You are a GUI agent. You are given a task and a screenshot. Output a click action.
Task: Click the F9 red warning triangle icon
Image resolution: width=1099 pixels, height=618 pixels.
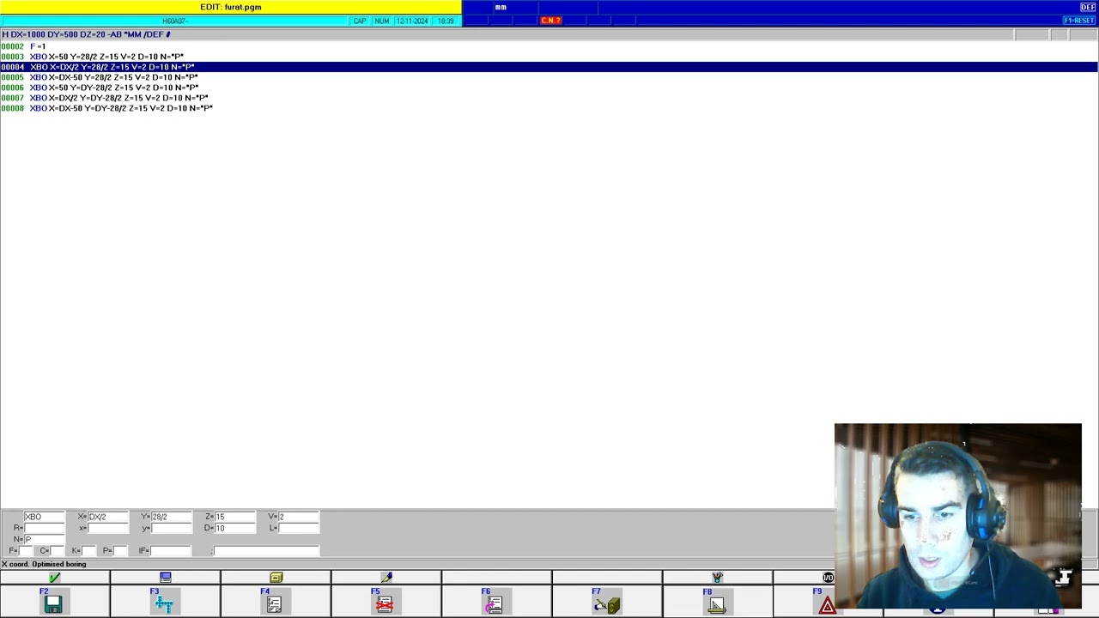[x=827, y=606]
